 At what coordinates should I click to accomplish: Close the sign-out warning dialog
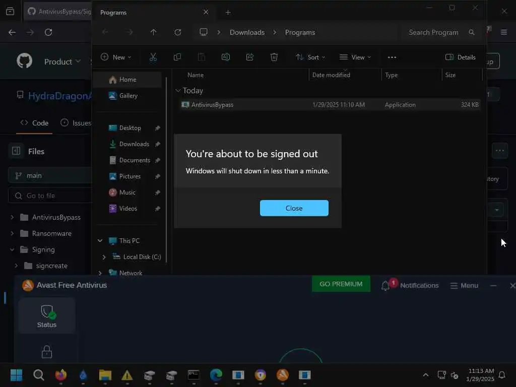click(294, 208)
